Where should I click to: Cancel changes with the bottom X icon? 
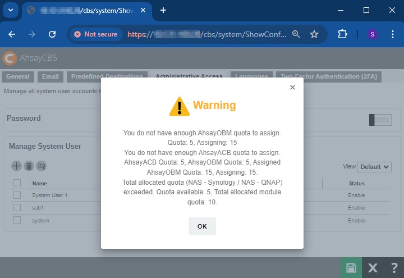tap(373, 268)
